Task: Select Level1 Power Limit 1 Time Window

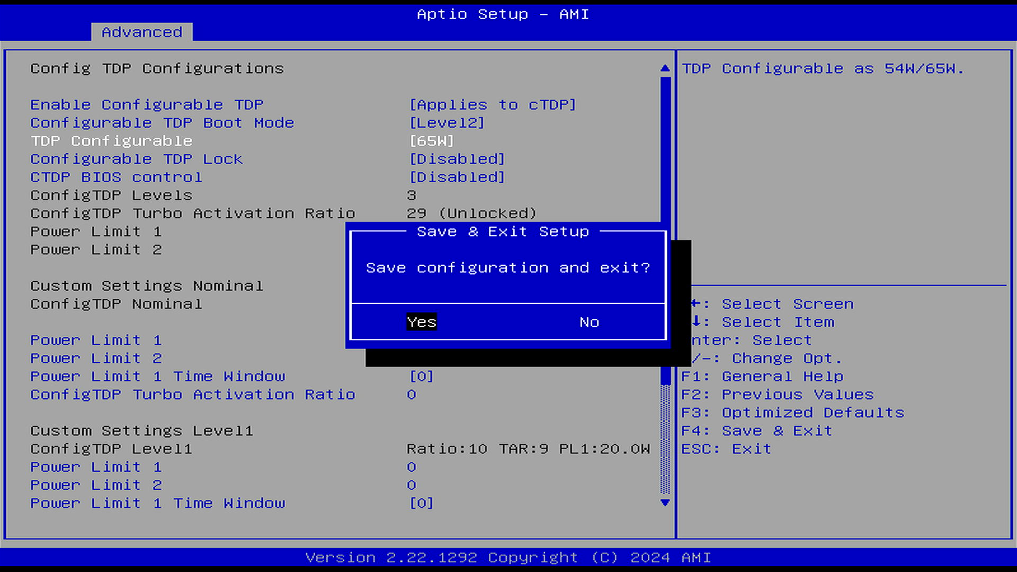Action: click(x=157, y=503)
